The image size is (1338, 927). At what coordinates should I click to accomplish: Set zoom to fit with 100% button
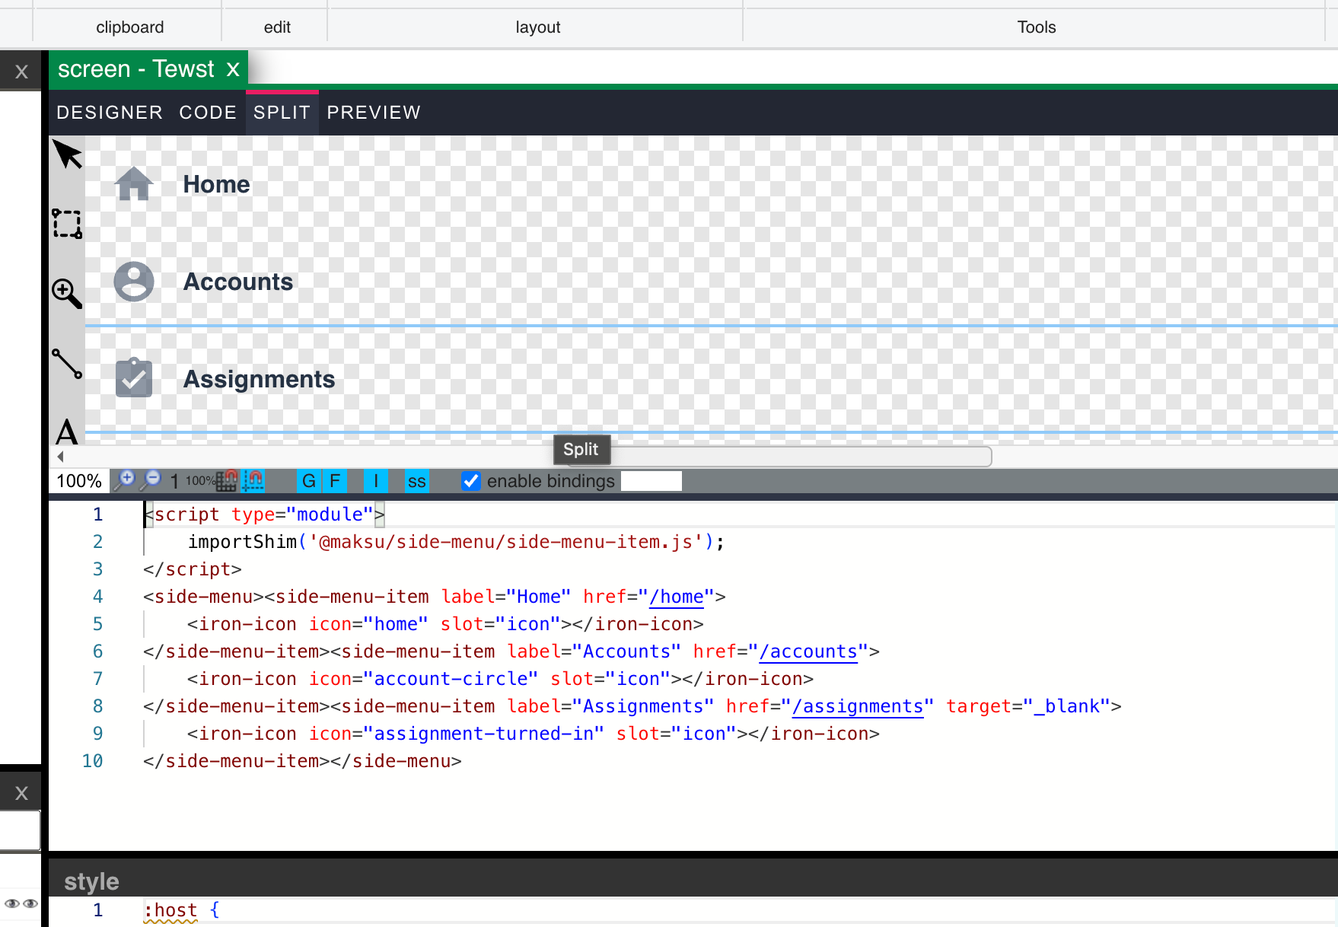[199, 481]
